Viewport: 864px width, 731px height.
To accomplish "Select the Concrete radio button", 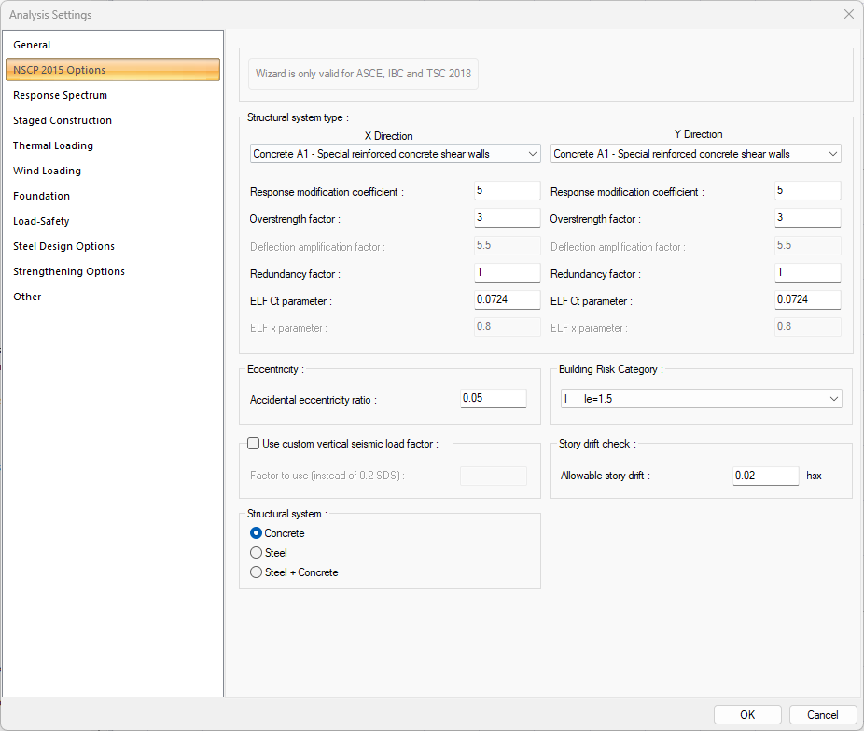I will click(x=257, y=533).
